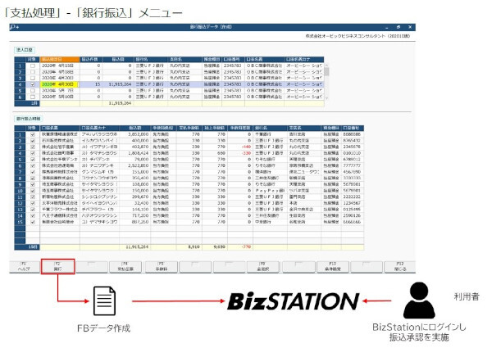Screen dimensions: 492x348
Task: Select the 2020年 5月10日 transfer date row
Action: [x=58, y=95]
